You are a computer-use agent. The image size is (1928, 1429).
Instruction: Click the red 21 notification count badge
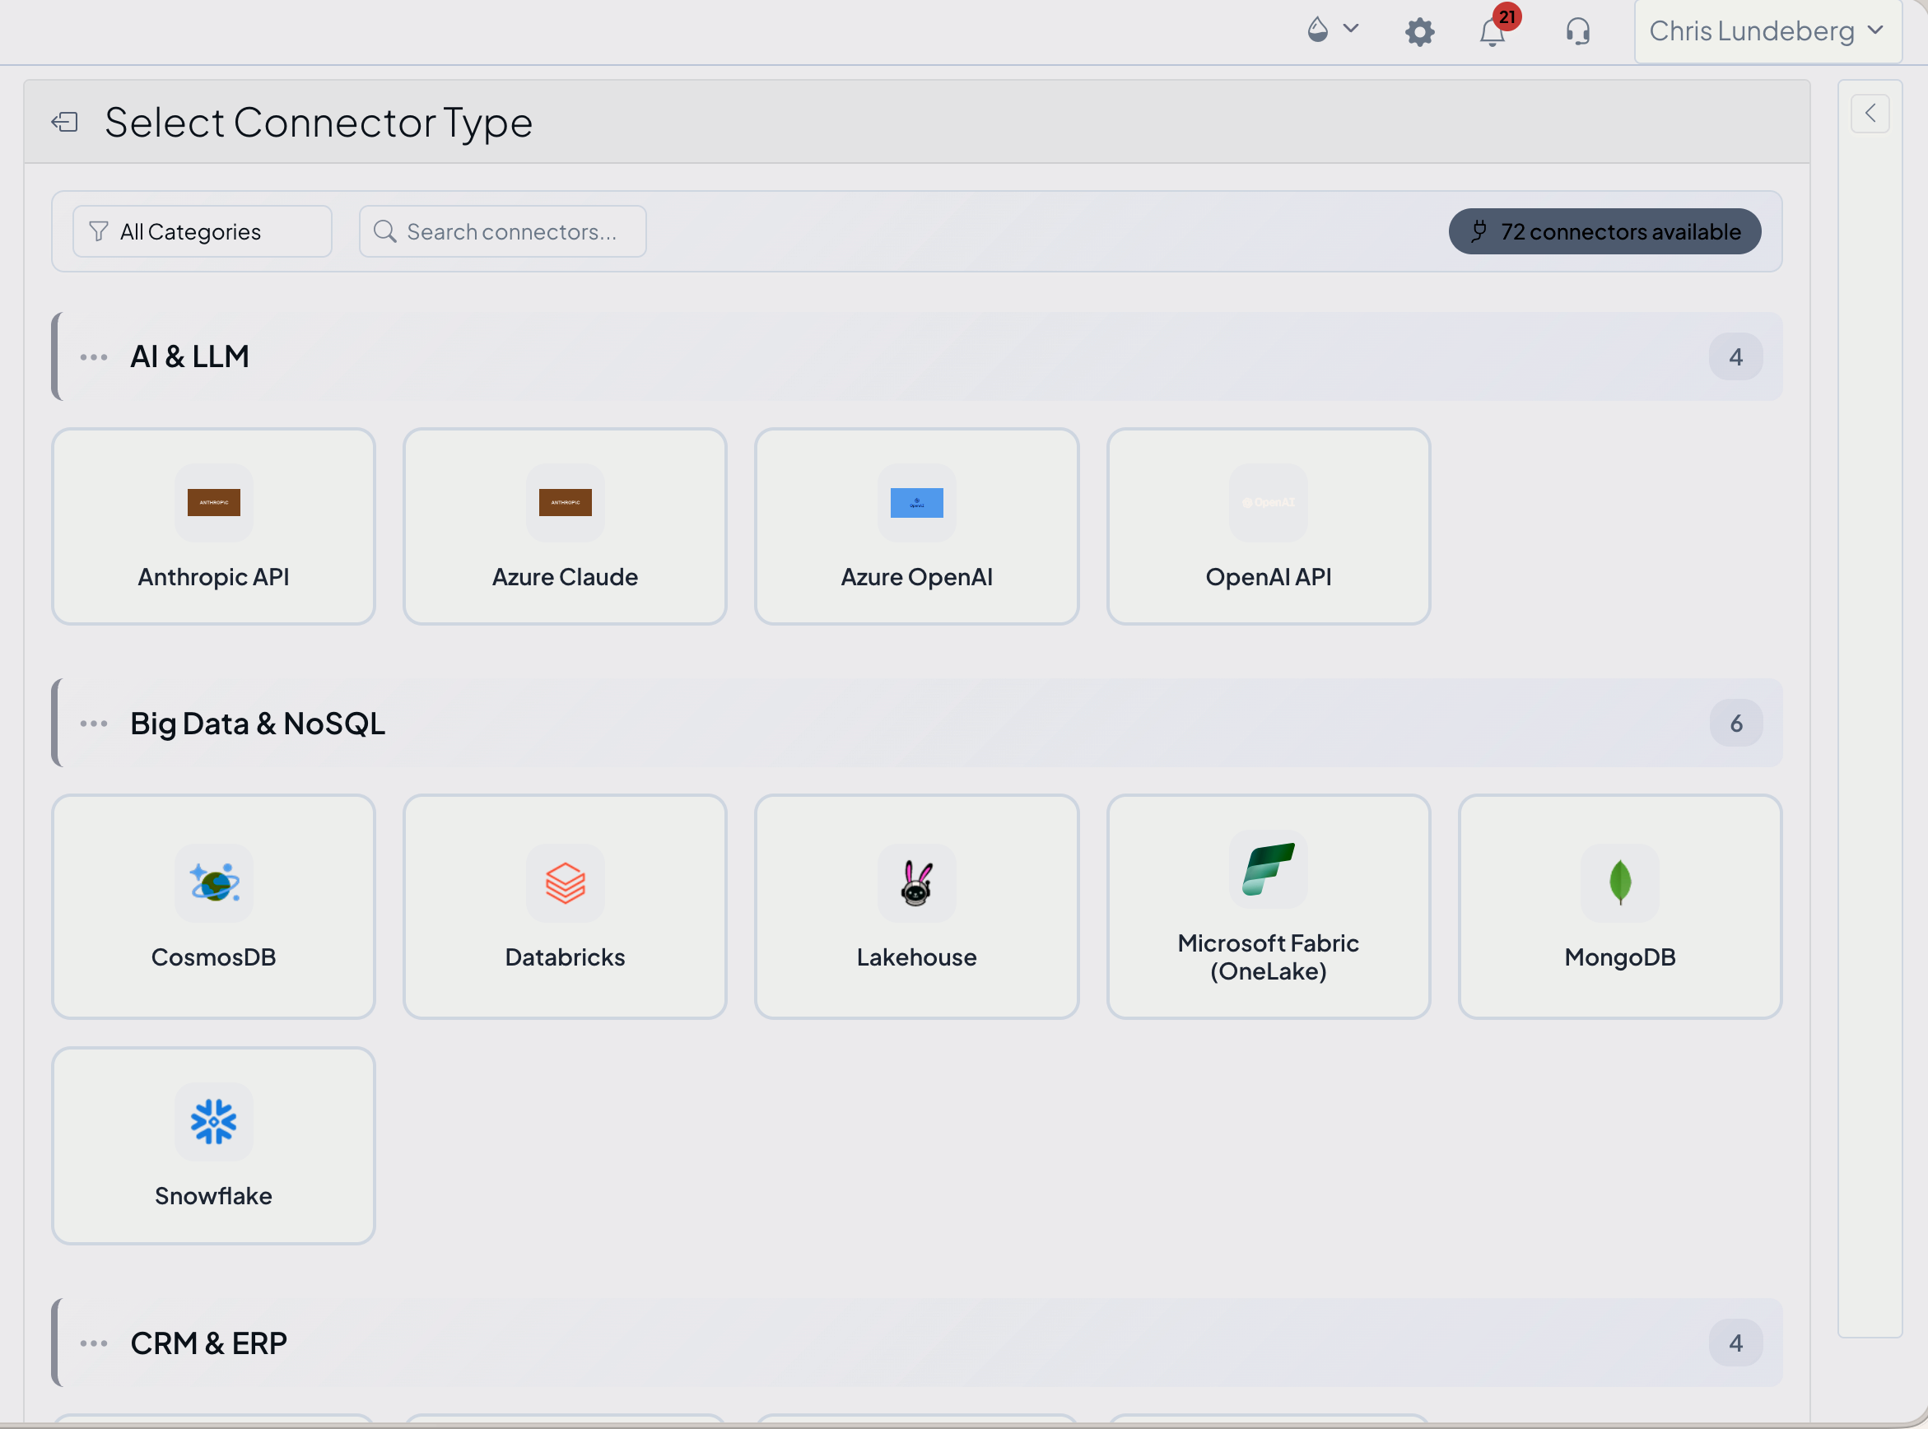click(1507, 16)
